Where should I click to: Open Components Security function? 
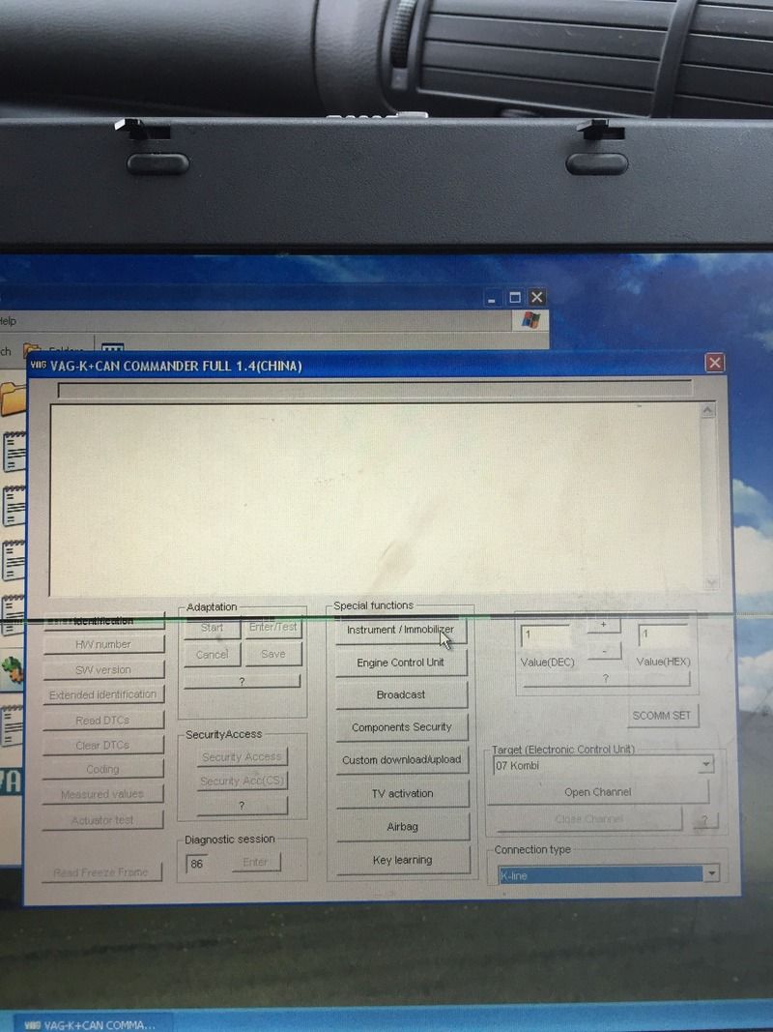coord(402,727)
